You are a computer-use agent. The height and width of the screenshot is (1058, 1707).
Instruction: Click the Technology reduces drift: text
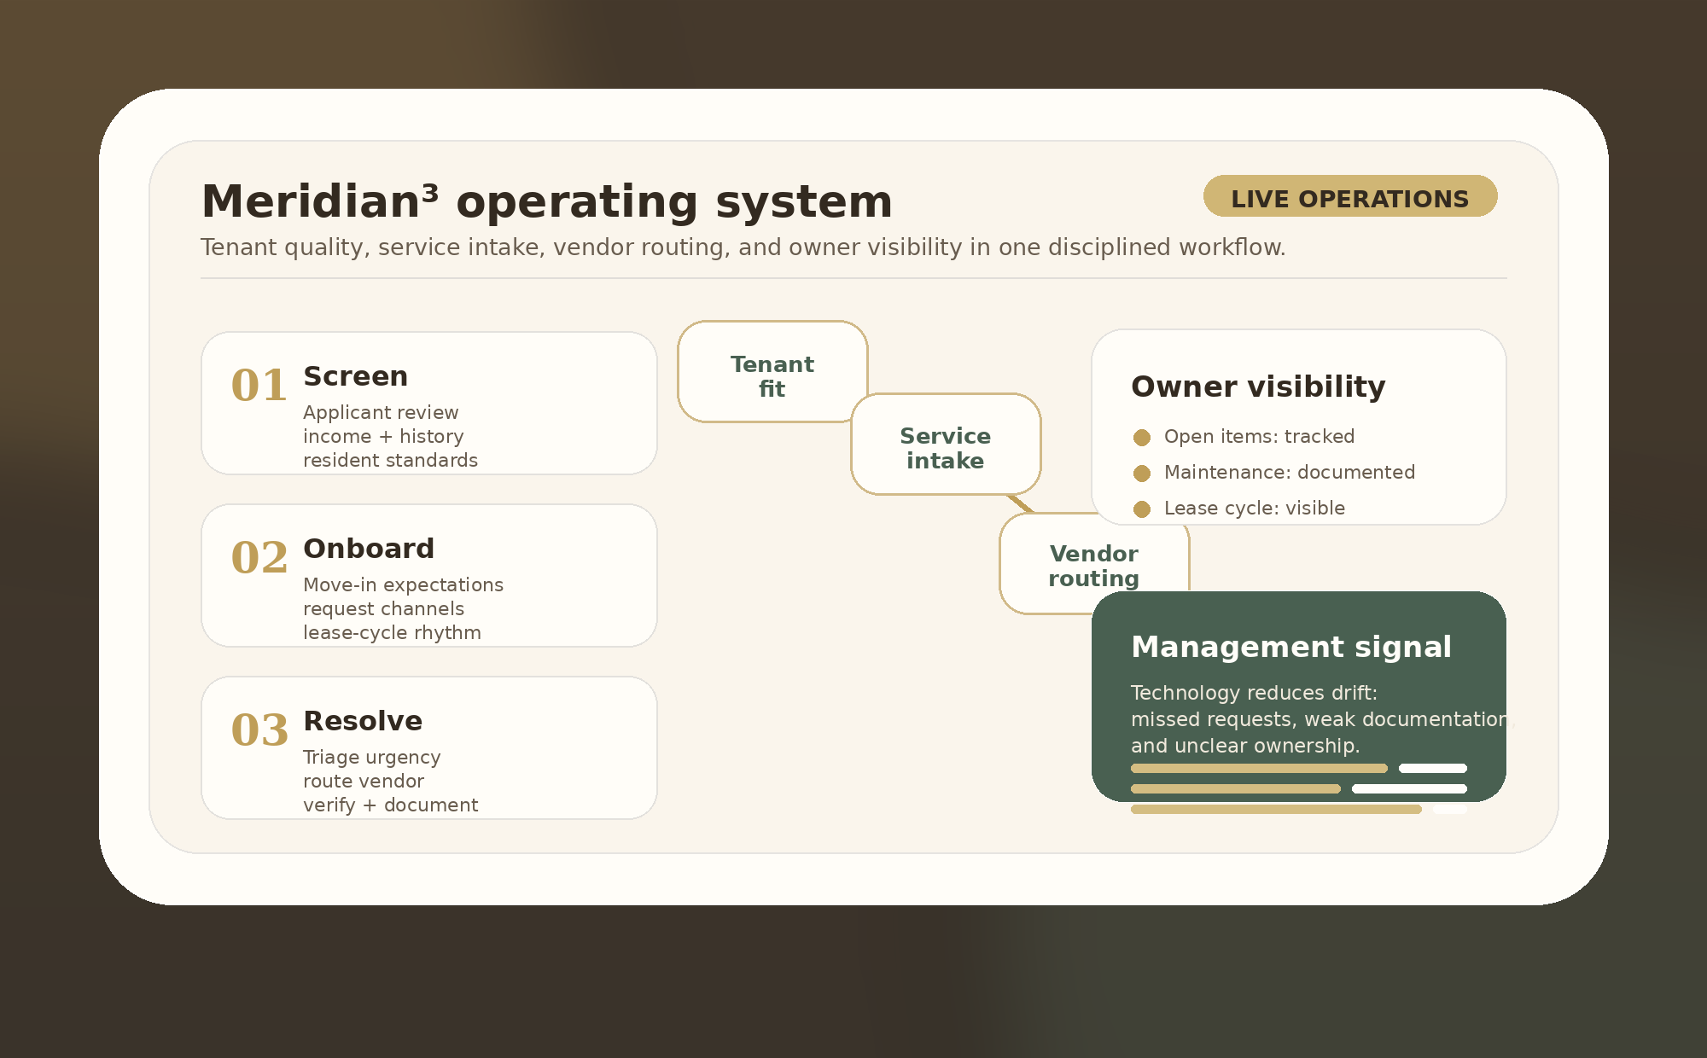pos(1254,692)
